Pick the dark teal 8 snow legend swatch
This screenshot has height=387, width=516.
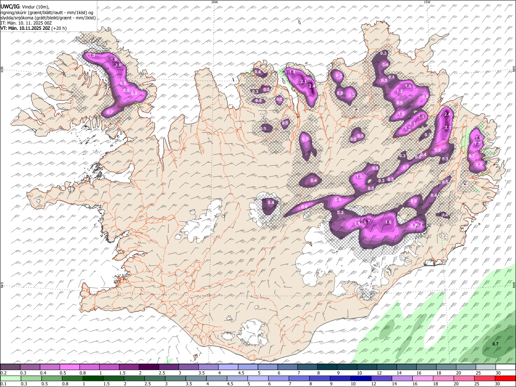[327, 367]
